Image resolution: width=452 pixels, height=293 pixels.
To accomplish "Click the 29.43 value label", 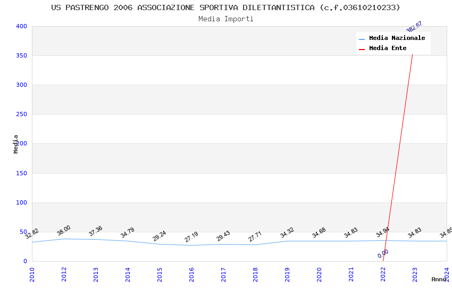I will coord(223,235).
